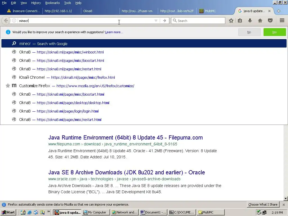Click Yes to enable search suggestions

point(274,32)
